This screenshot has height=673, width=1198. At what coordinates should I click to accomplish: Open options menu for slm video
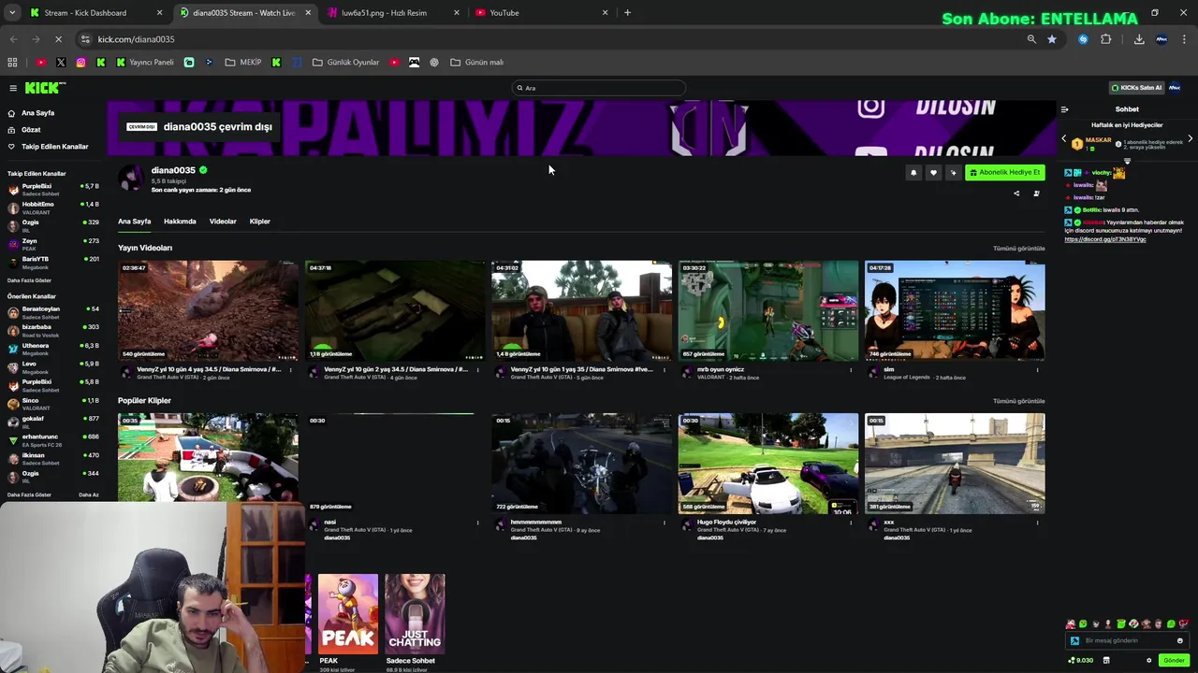(x=1037, y=370)
